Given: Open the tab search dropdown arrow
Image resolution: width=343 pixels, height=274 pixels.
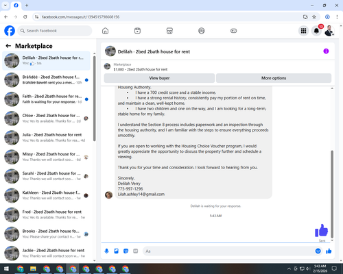Looking at the screenshot, I should tap(5, 5).
